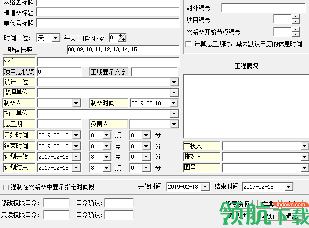The width and height of the screenshot is (309, 228).
Task: Enable 强制在网络图中显示指定时间段 checkbox
Action: click(6, 187)
